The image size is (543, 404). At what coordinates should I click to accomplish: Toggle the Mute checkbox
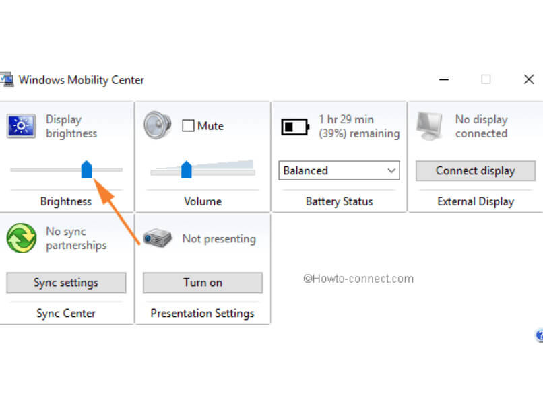pos(189,126)
